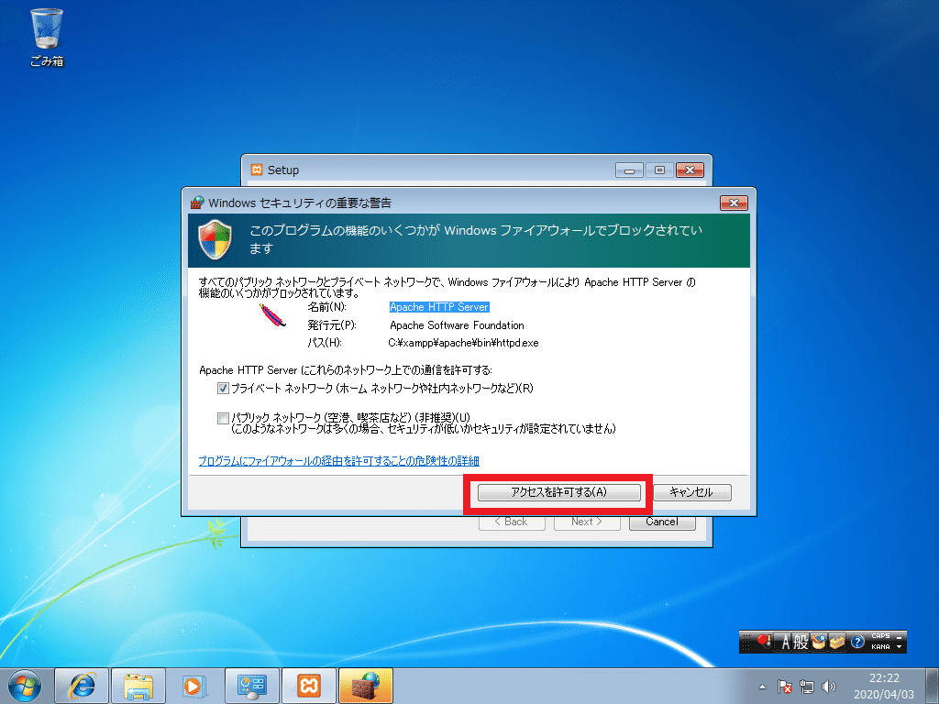This screenshot has width=939, height=704.
Task: Open Windows Explorer from the taskbar
Action: [x=138, y=686]
